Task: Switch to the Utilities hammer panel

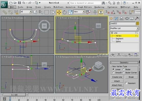Action: pyautogui.click(x=137, y=18)
